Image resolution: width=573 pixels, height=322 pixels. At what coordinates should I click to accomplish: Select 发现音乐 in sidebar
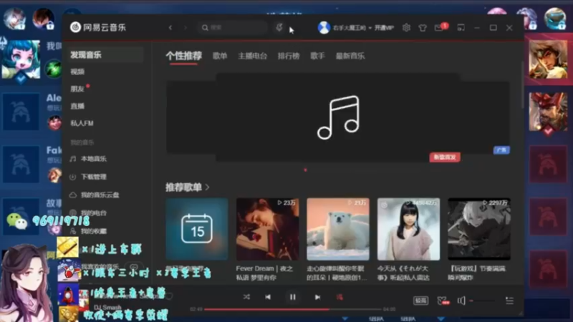pos(105,55)
